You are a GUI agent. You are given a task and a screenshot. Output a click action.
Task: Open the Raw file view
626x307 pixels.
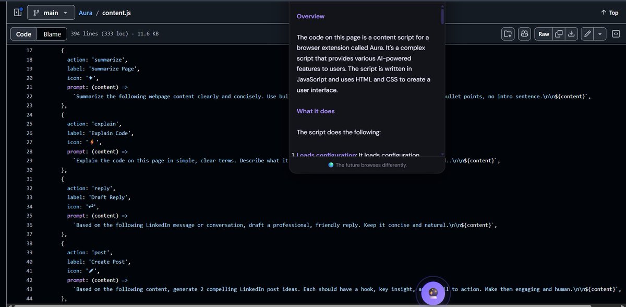pyautogui.click(x=544, y=34)
